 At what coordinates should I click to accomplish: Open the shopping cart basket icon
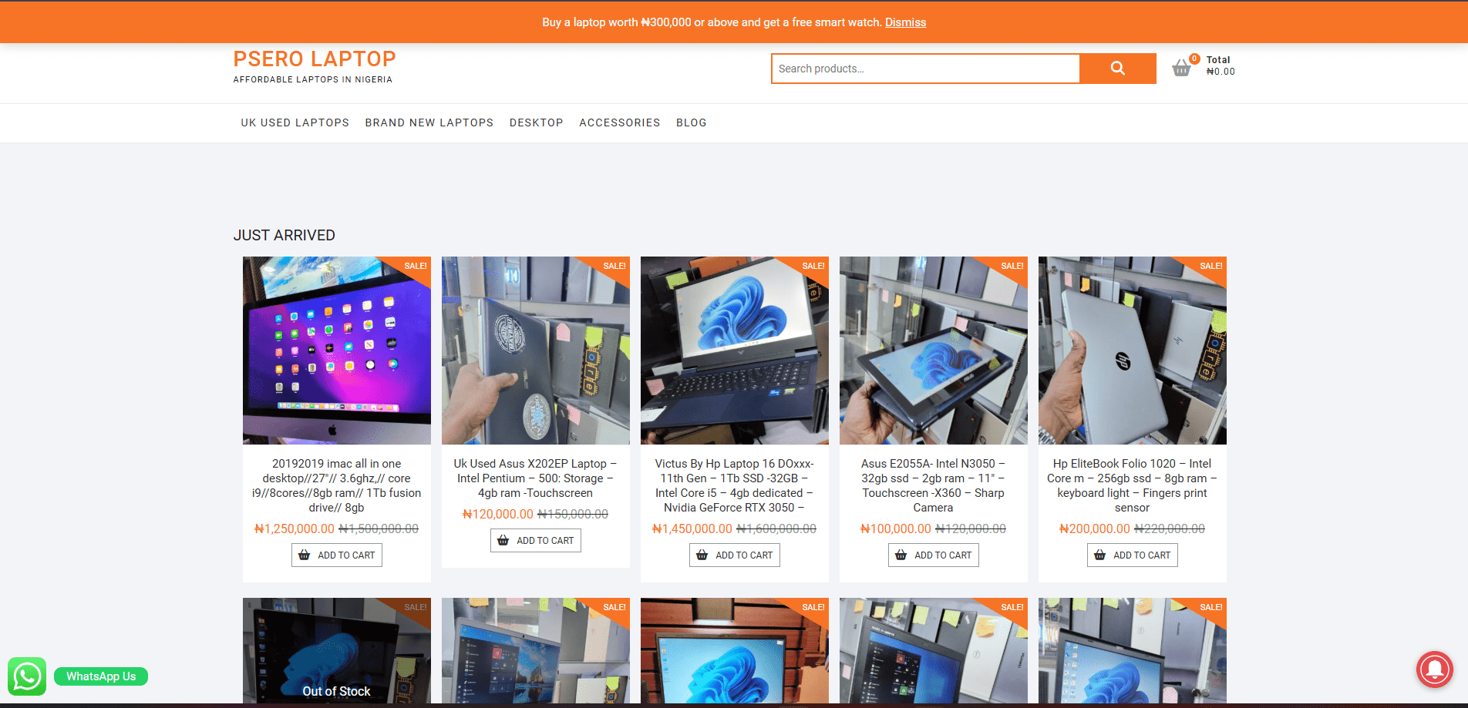click(x=1181, y=69)
